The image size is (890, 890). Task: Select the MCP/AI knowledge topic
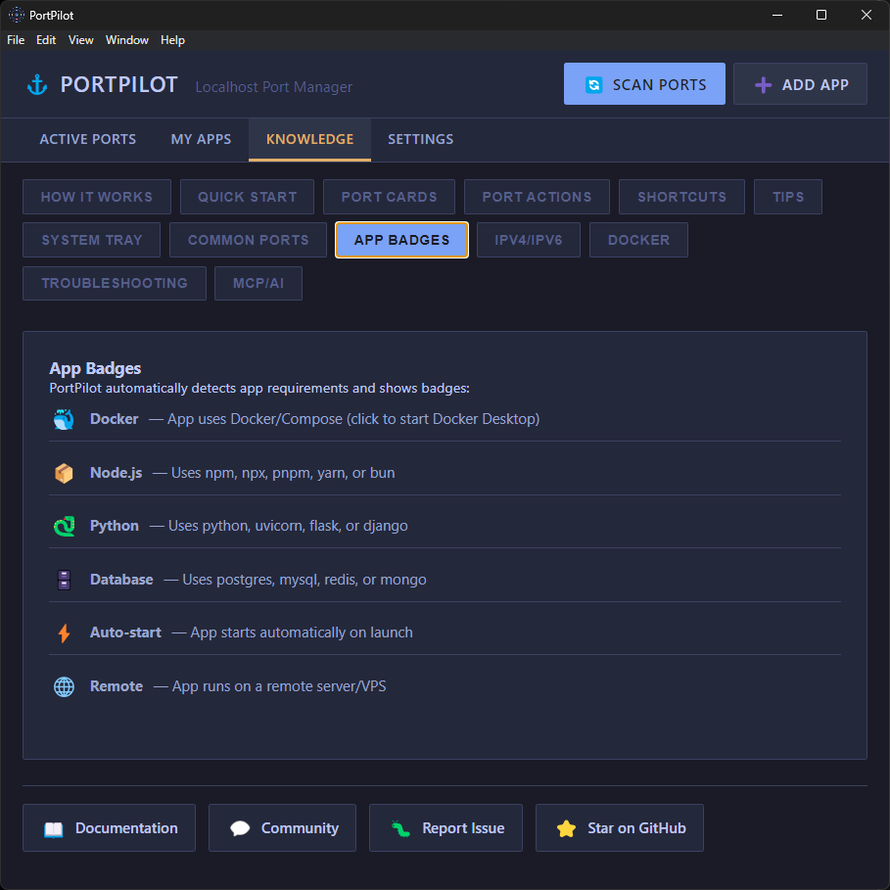click(x=258, y=283)
